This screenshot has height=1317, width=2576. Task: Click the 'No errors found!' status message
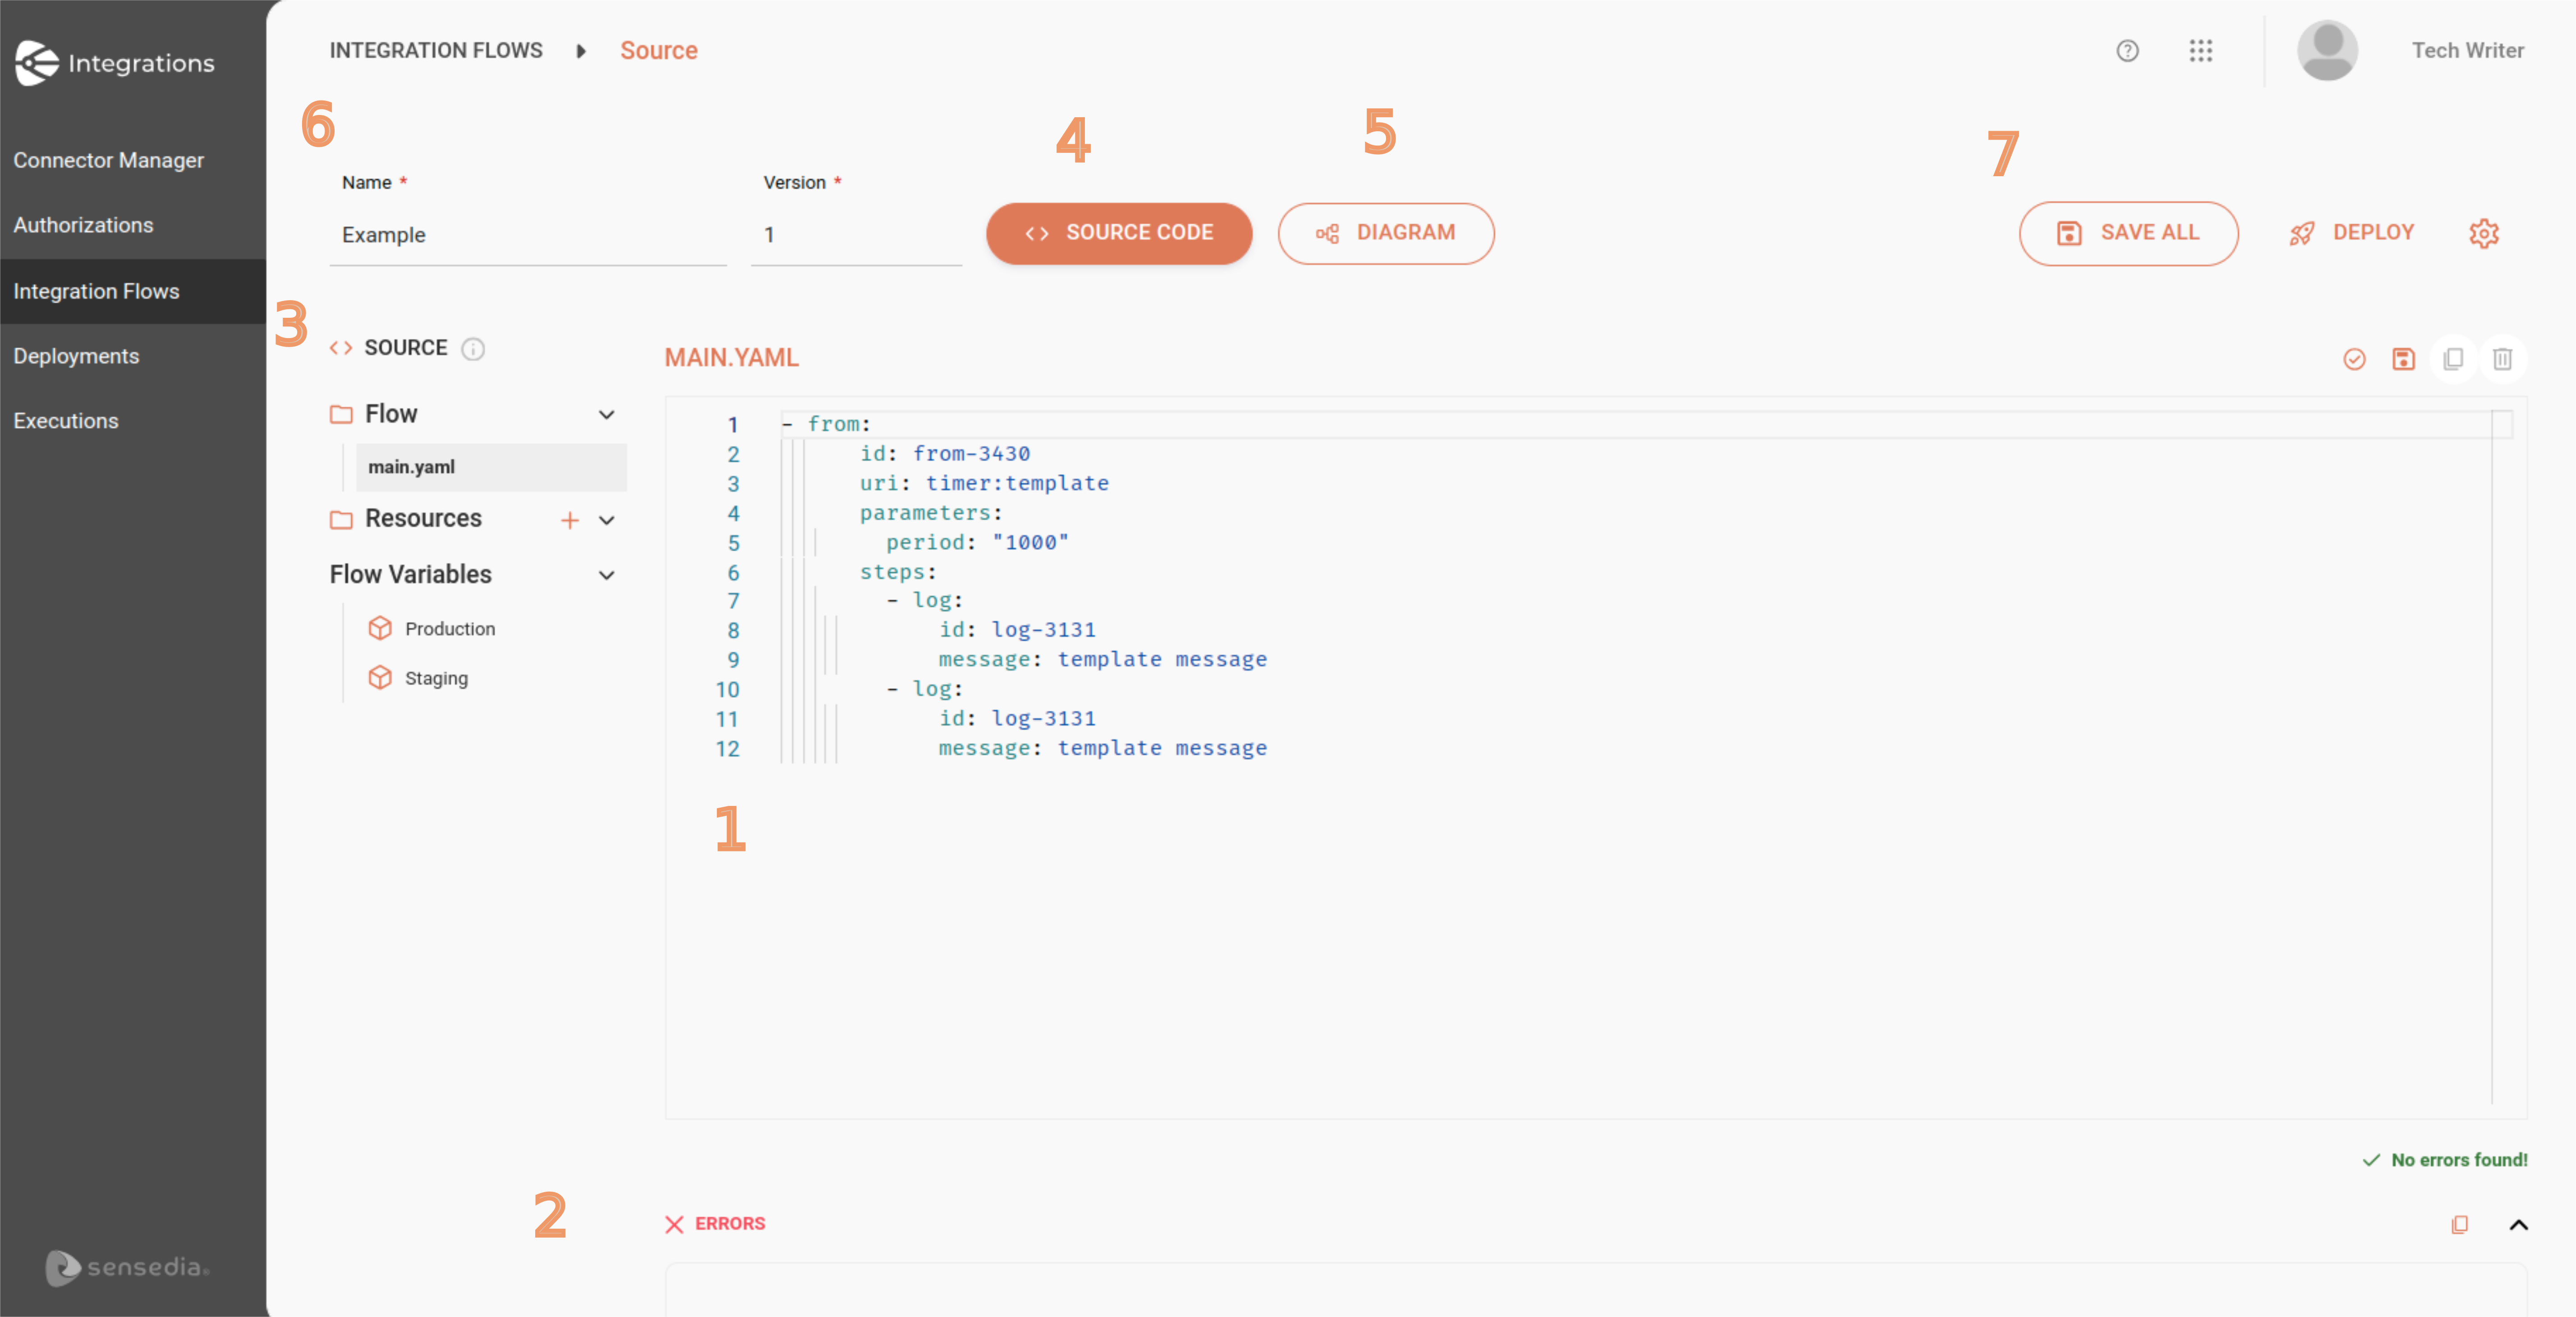pos(2445,1160)
